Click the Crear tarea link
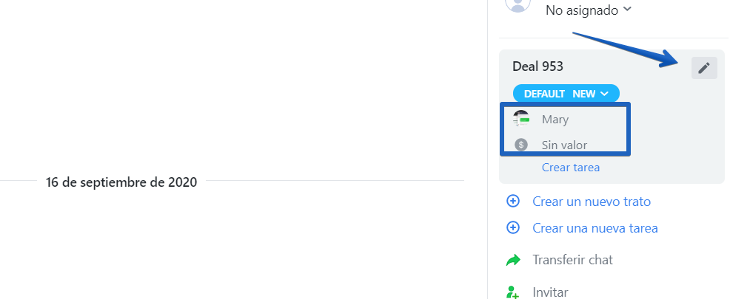The height and width of the screenshot is (299, 730). click(x=570, y=167)
